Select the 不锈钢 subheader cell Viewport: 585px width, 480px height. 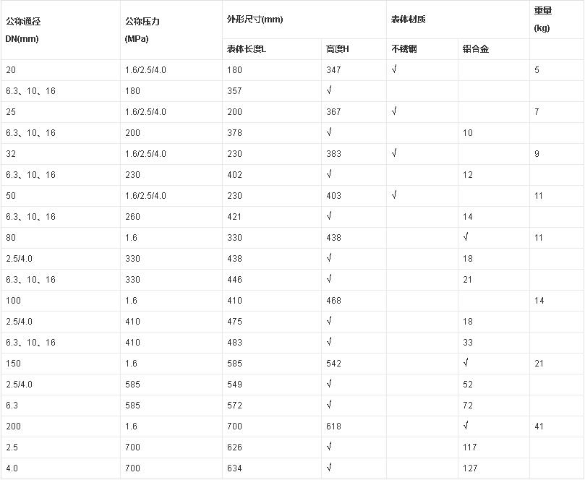403,49
